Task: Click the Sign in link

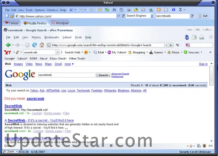Action: coord(203,64)
